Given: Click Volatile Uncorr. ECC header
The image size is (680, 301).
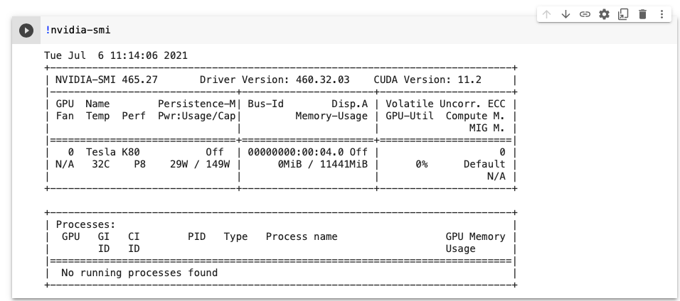Looking at the screenshot, I should [x=445, y=104].
